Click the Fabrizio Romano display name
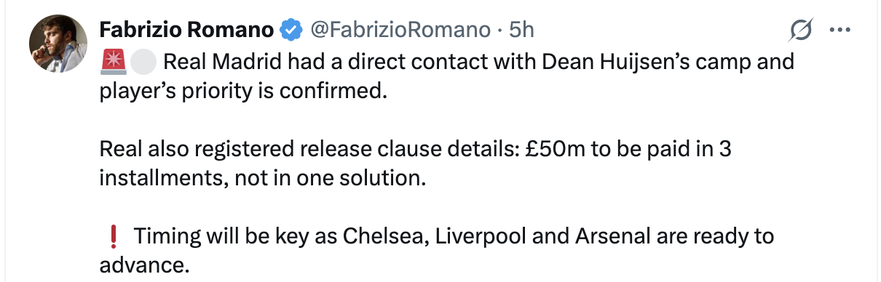This screenshot has width=881, height=282. point(187,30)
